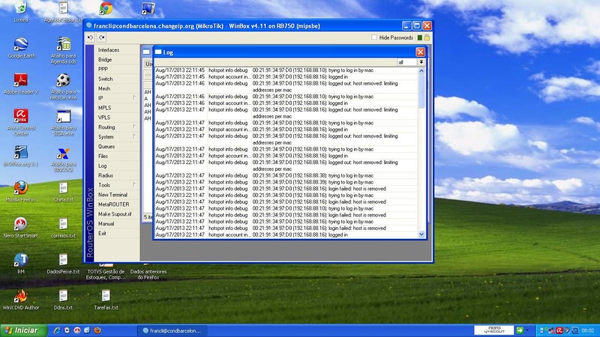The height and width of the screenshot is (337, 600).
Task: Open Manual in the WinBox menu
Action: click(106, 224)
